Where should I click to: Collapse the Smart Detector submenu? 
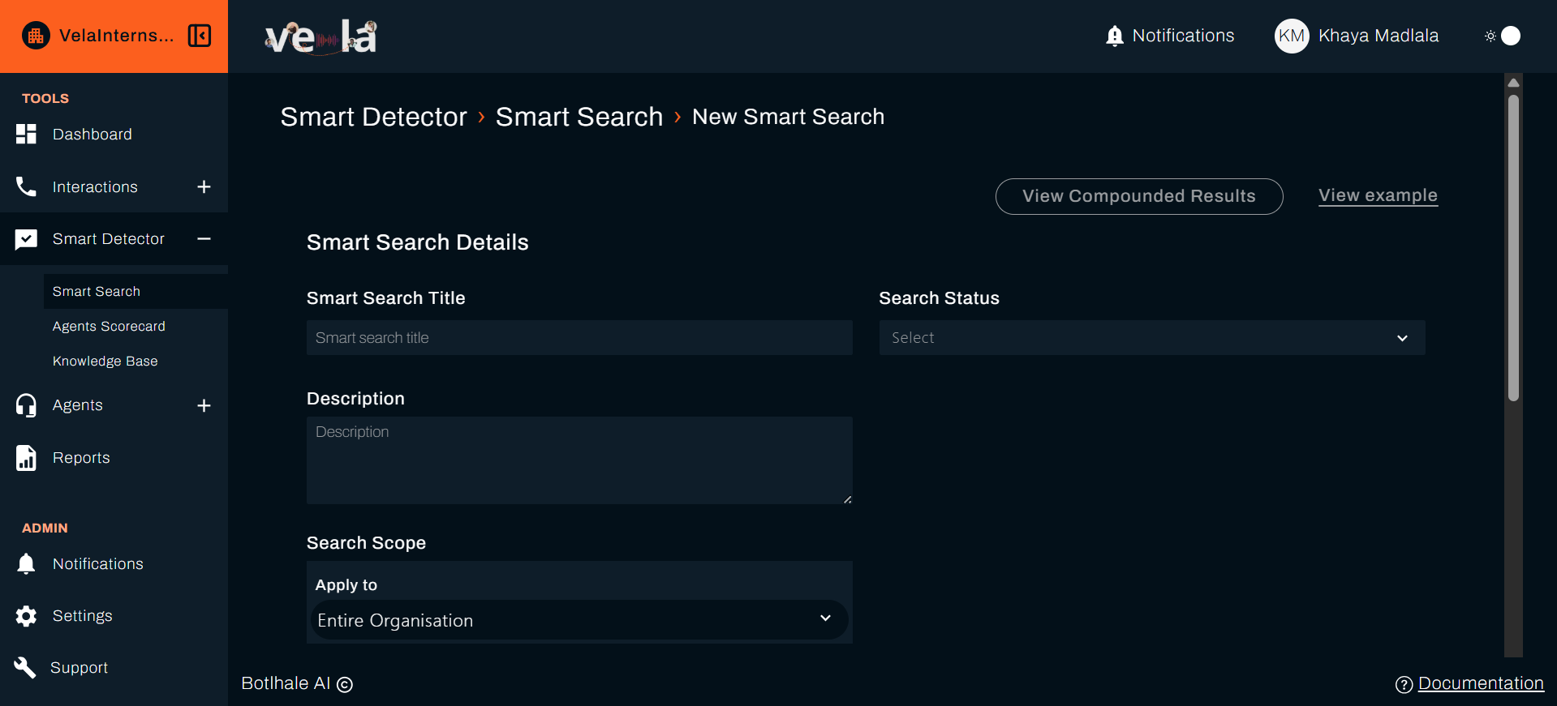[x=204, y=239]
